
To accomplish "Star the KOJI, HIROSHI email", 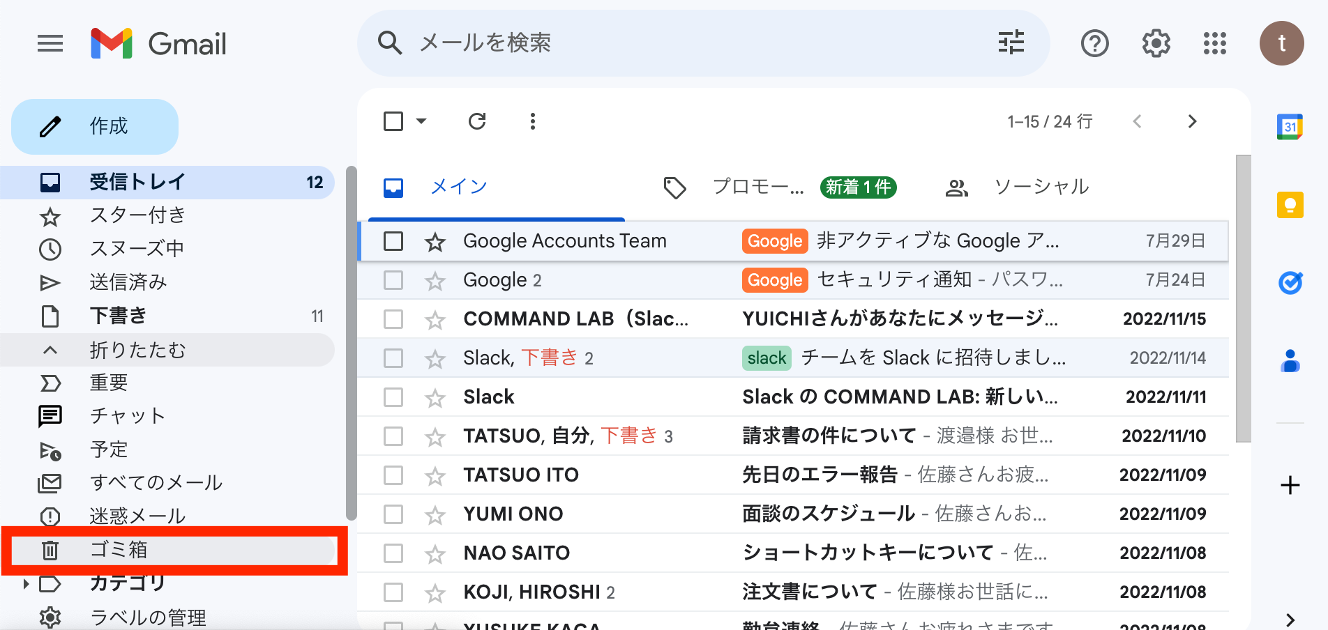I will tap(435, 593).
